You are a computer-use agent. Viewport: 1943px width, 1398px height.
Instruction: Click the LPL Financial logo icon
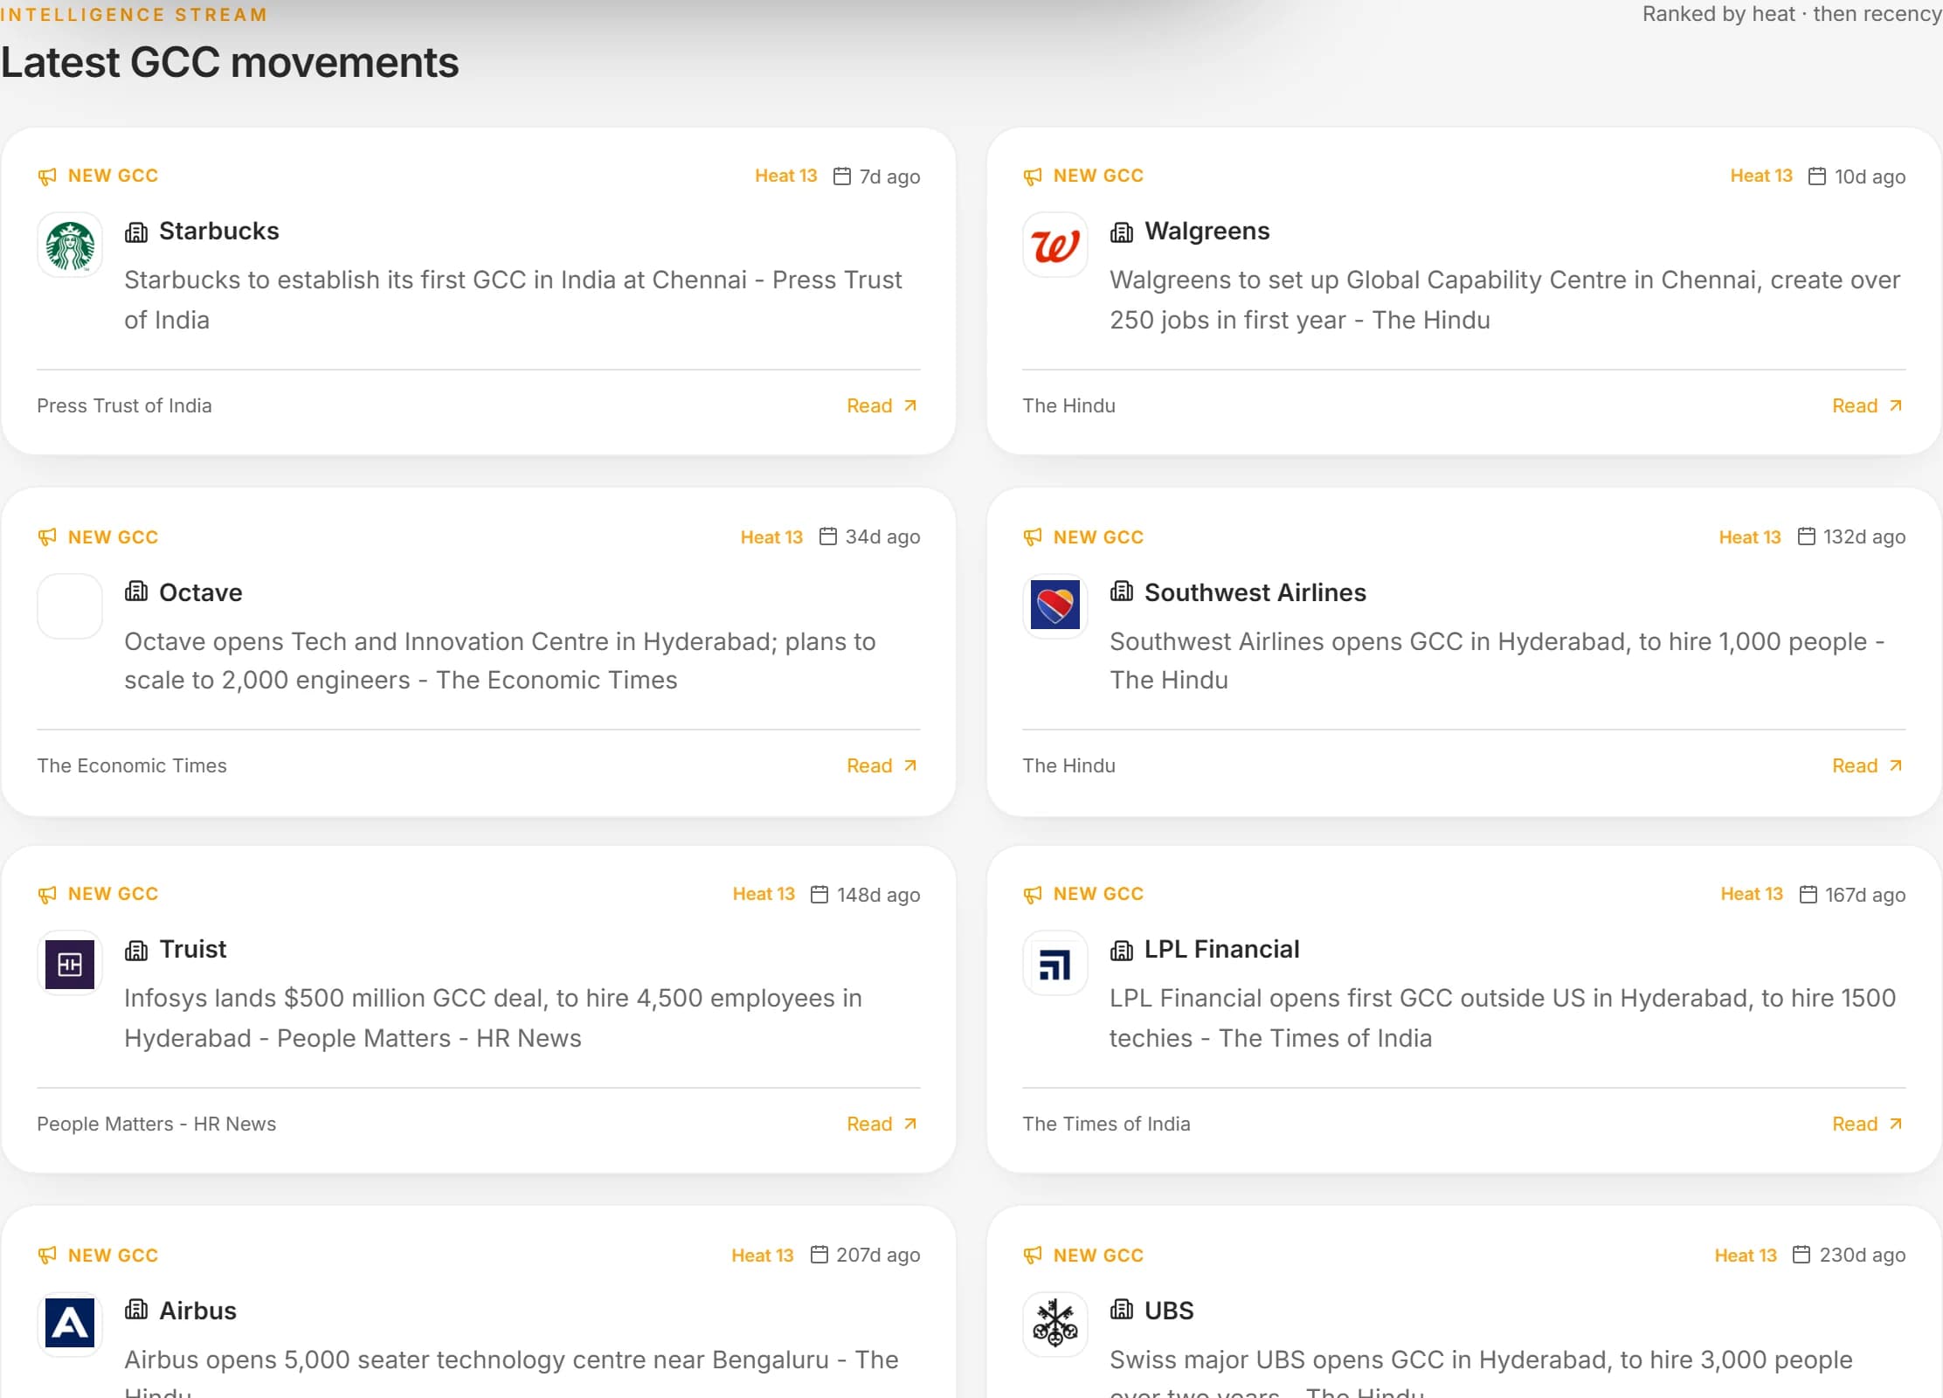click(1055, 964)
